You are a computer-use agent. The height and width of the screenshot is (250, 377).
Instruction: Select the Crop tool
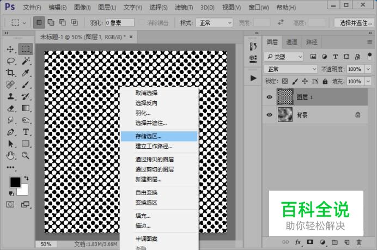tap(10, 72)
